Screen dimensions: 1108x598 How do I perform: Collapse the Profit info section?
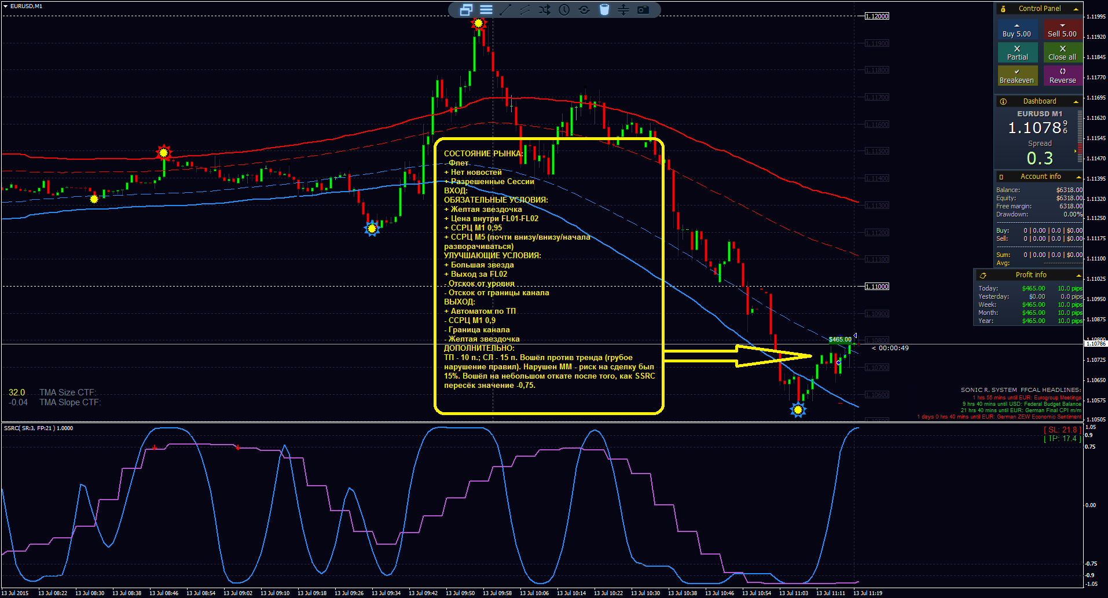pyautogui.click(x=1078, y=276)
